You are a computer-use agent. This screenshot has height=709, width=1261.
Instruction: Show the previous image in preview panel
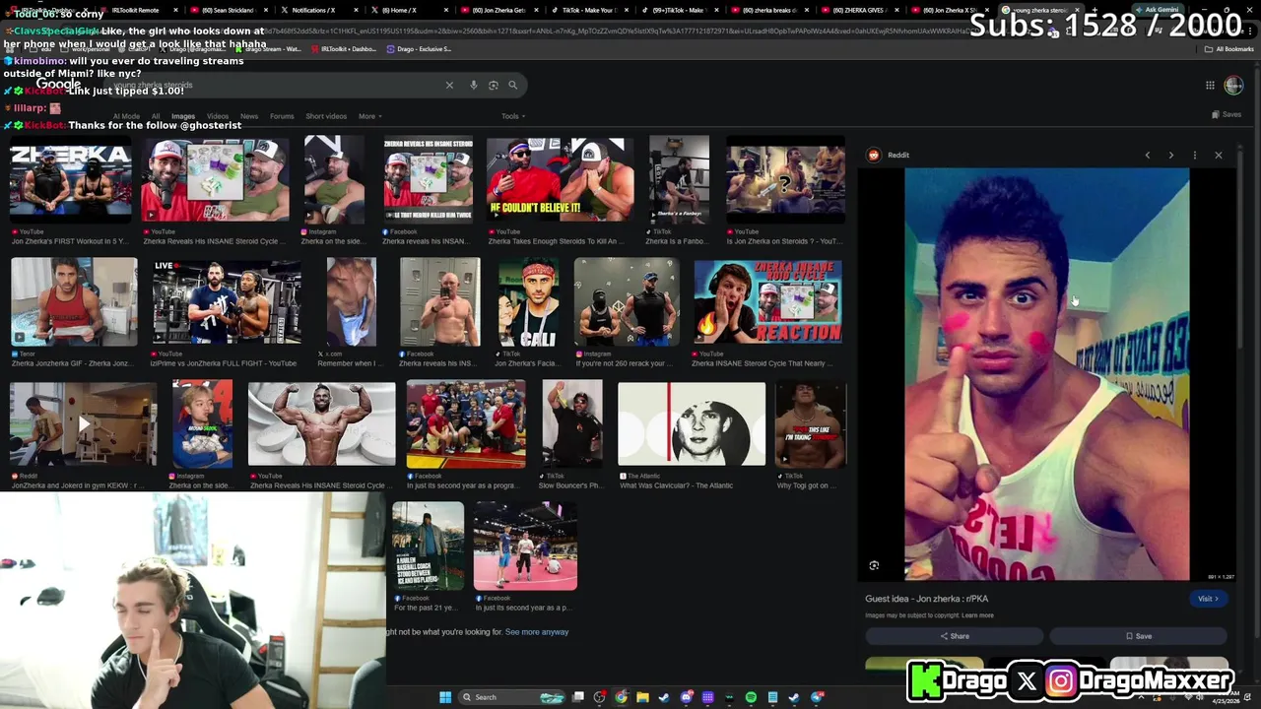(1148, 156)
